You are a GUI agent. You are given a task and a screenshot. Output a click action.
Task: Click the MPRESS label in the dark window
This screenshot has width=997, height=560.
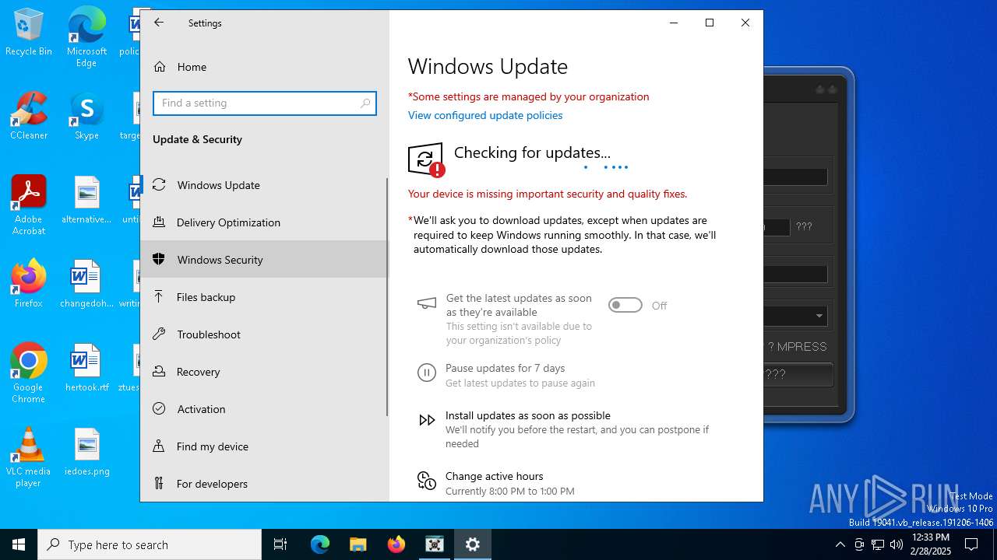click(801, 347)
